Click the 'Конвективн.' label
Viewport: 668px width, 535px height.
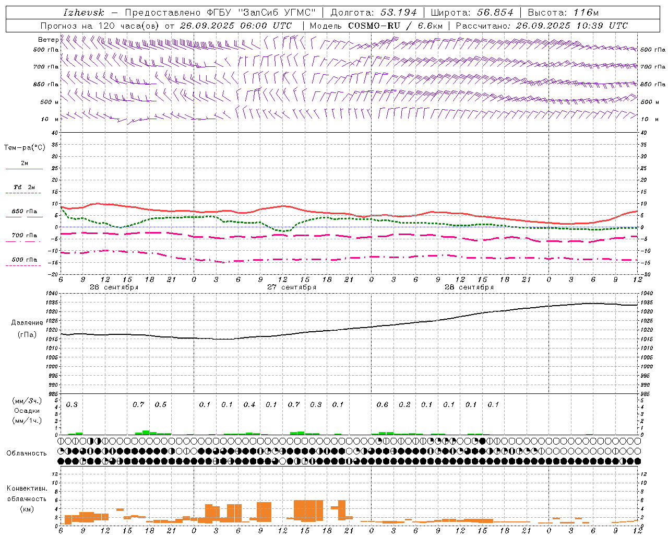tap(27, 489)
